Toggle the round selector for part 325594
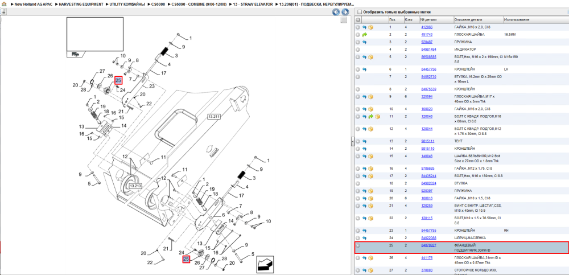 [x=358, y=97]
